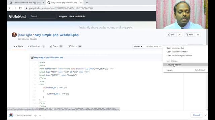
Task: Click Show all downloads
Action: [197, 115]
